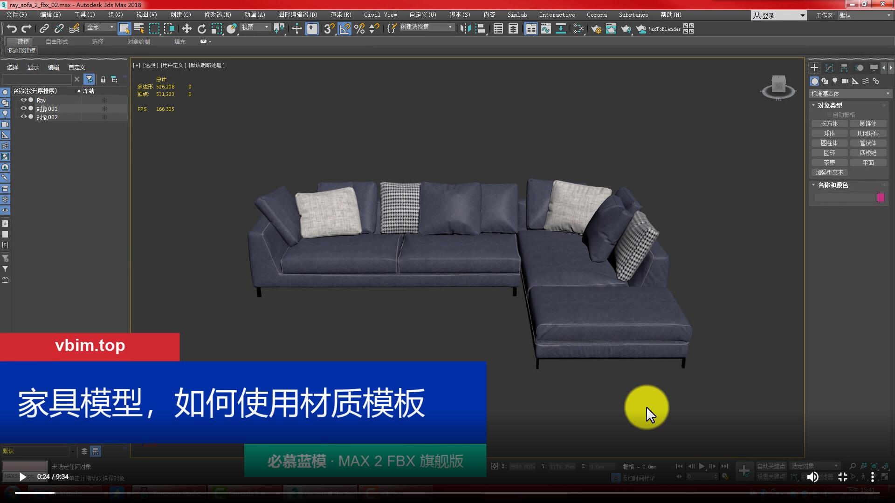Collapse the 对象类型 rollout

tap(830, 105)
